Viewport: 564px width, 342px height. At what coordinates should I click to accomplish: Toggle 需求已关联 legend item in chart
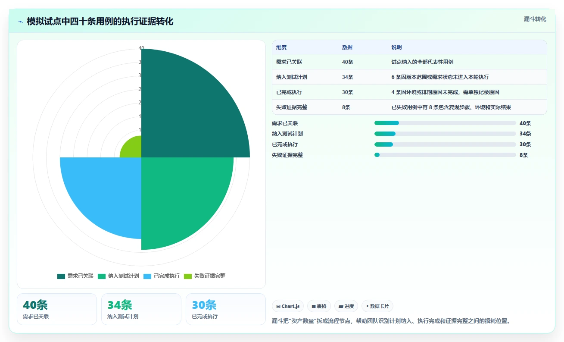[75, 276]
